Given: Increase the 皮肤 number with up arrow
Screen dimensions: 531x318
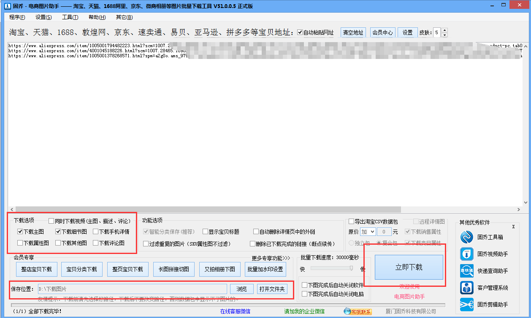Looking at the screenshot, I should click(x=444, y=30).
